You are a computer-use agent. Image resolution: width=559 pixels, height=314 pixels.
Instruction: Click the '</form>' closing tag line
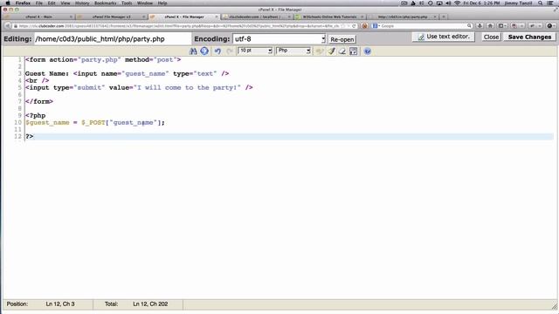point(39,101)
